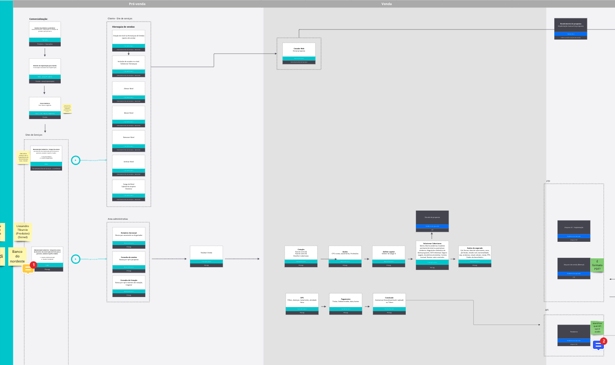Open the yellow comment bubble near Banco do nordeste
615x365 pixels.
click(x=28, y=268)
